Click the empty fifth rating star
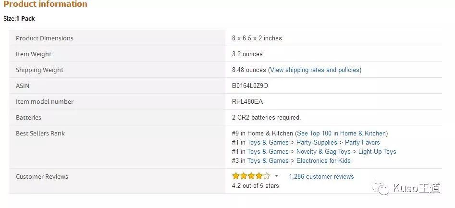Viewport: 455px width, 208px height. coord(267,176)
